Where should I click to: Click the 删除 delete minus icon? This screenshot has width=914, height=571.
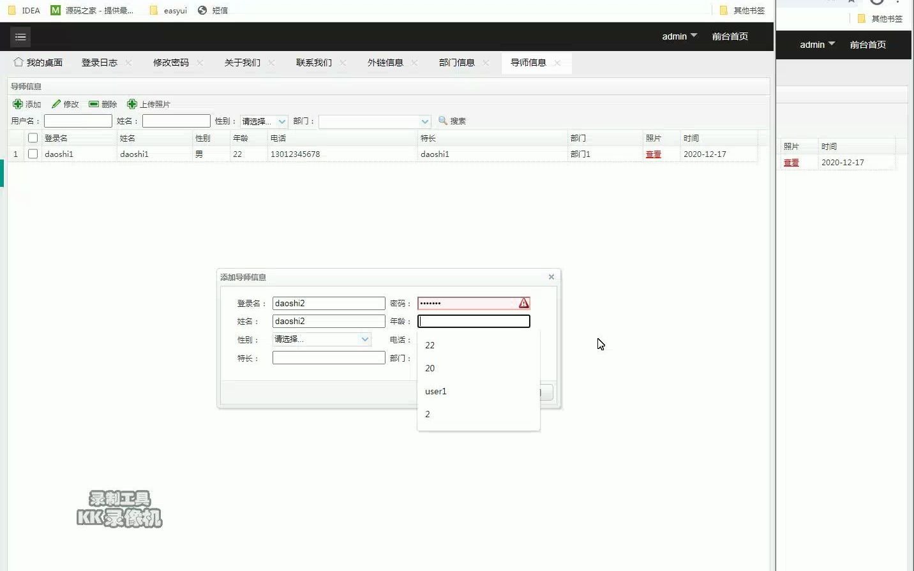click(94, 104)
